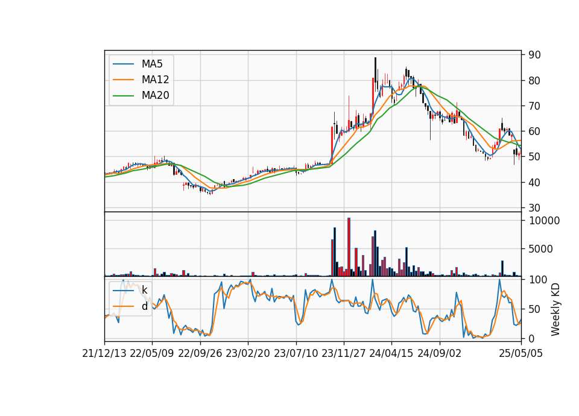The height and width of the screenshot is (416, 579).
Task: Click the orange MA12 legend line sample
Action: pos(123,80)
